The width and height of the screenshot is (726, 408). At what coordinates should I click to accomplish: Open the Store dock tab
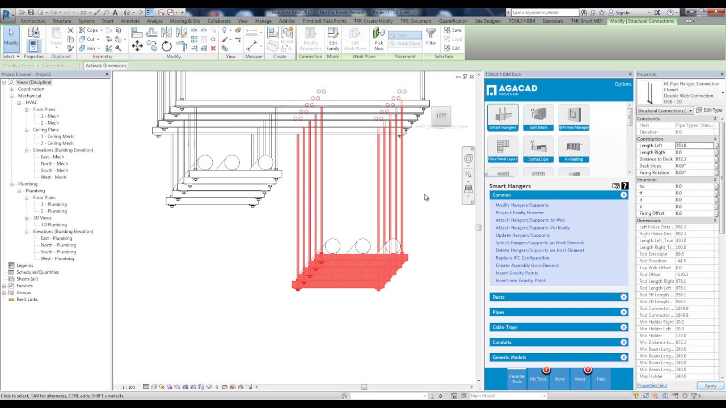(x=560, y=379)
